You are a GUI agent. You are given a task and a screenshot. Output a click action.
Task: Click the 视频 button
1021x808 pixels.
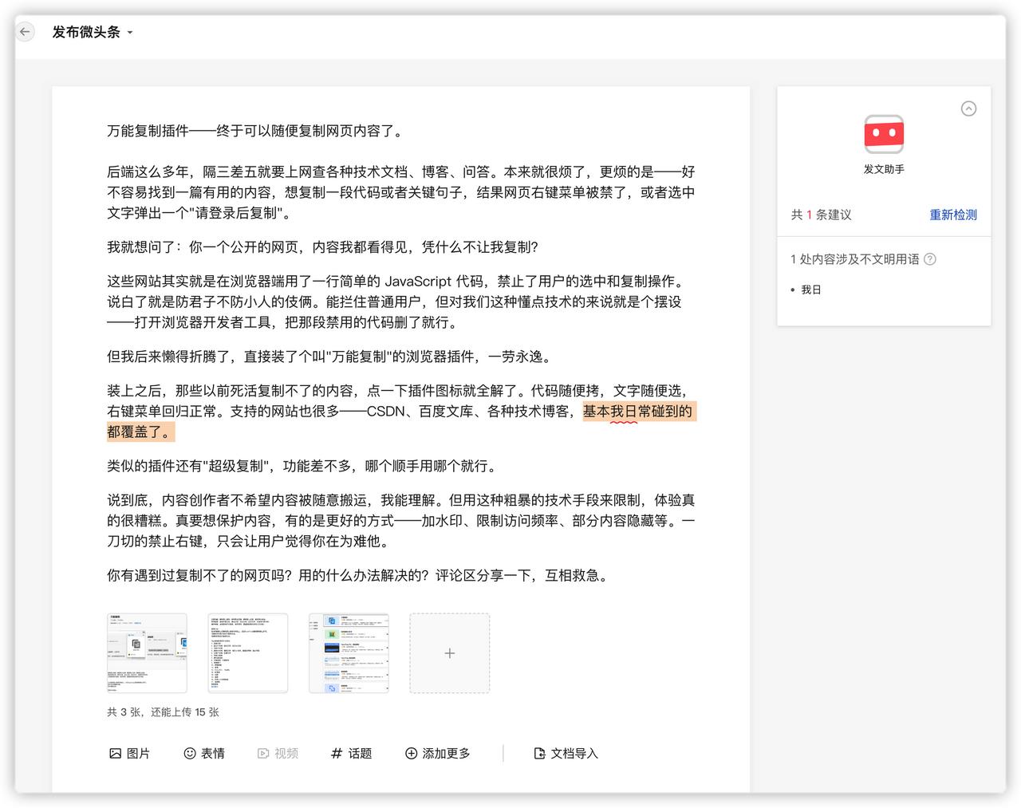[x=278, y=753]
